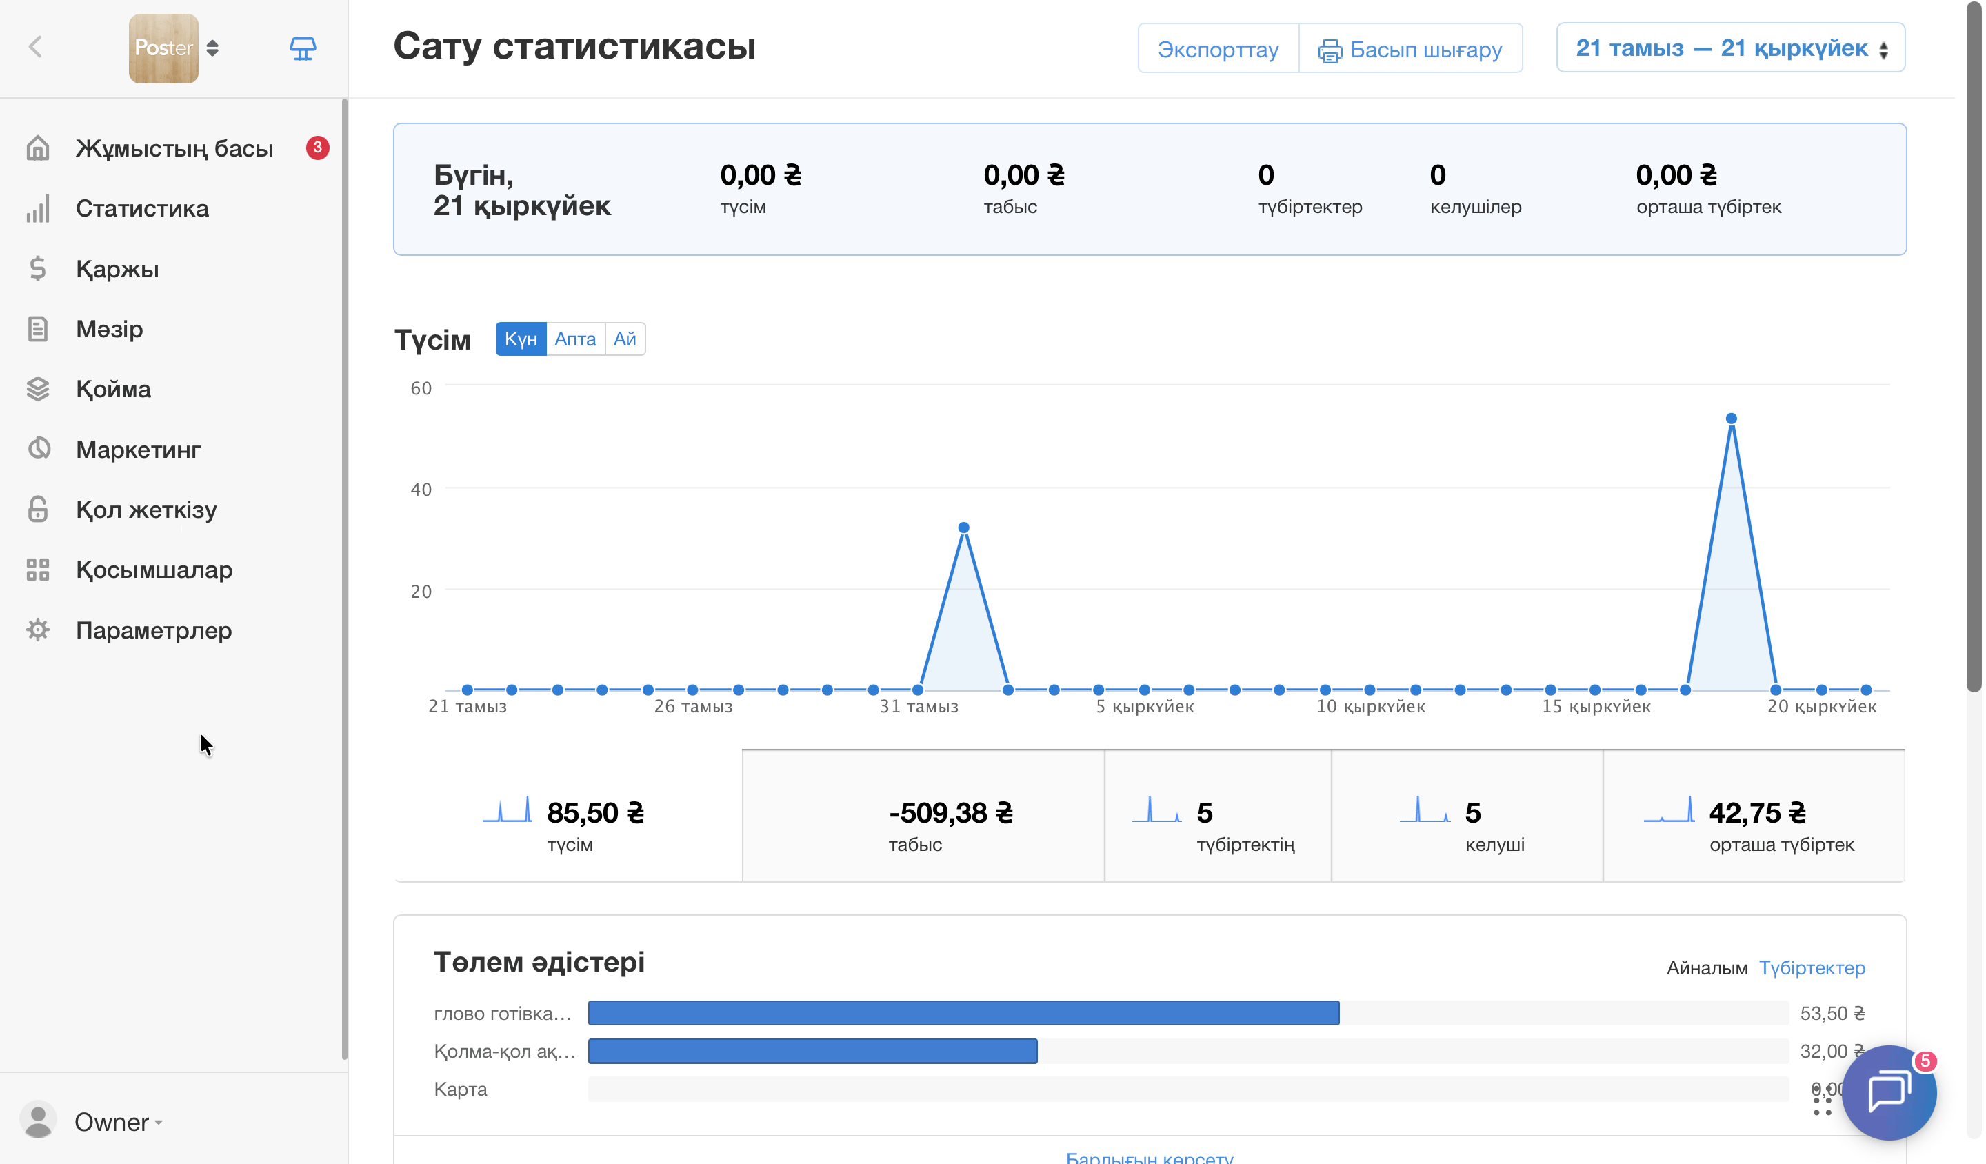Click the lock icon for Қол жеткізу
The width and height of the screenshot is (1986, 1164).
pyautogui.click(x=38, y=509)
